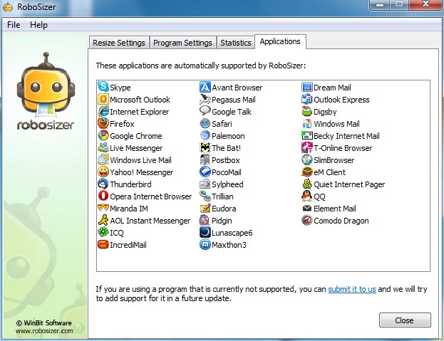Minimize the RoboSizer window
This screenshot has width=444, height=341.
tap(381, 5)
